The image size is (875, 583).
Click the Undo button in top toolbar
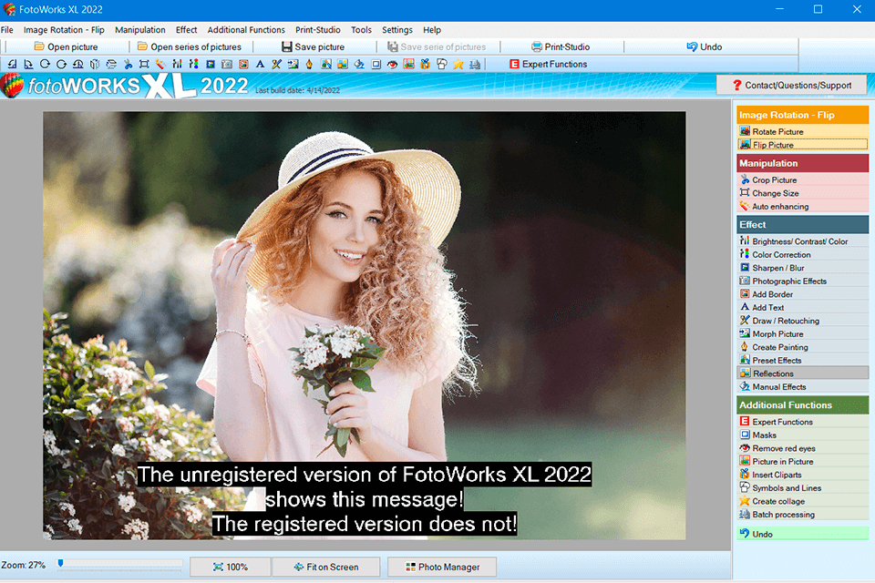click(x=705, y=46)
